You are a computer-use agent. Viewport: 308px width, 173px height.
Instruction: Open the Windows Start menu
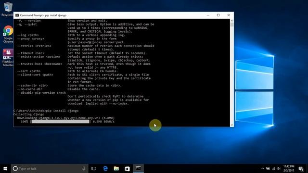click(x=5, y=169)
